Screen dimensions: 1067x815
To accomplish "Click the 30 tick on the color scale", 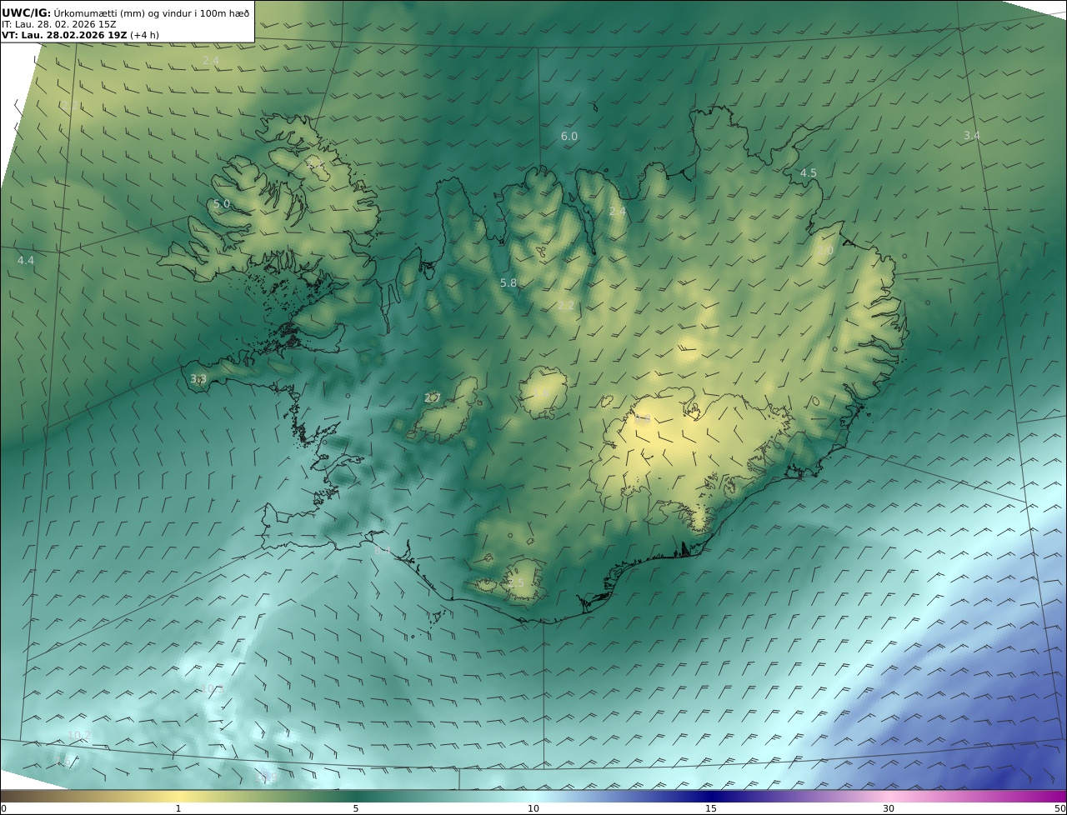I will click(x=889, y=808).
